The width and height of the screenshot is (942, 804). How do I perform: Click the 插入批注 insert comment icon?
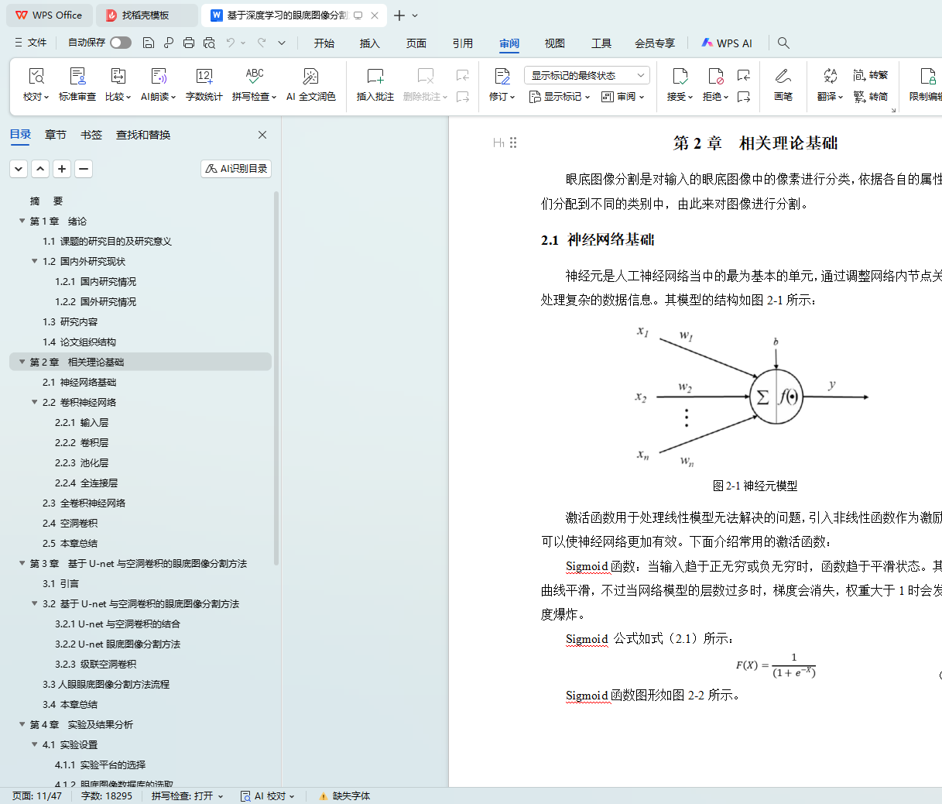[x=375, y=77]
